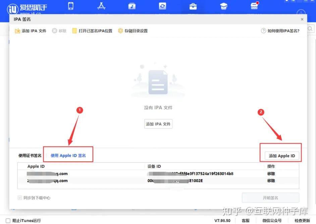Viewport: 316px width, 224px height.
Task: Click check for updates in status bar
Action: tap(302, 221)
